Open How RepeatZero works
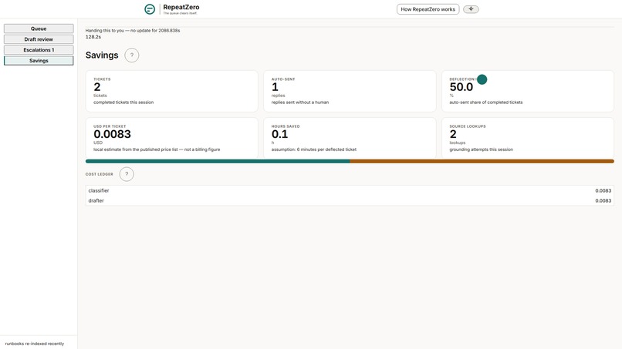This screenshot has height=349, width=622. click(428, 9)
